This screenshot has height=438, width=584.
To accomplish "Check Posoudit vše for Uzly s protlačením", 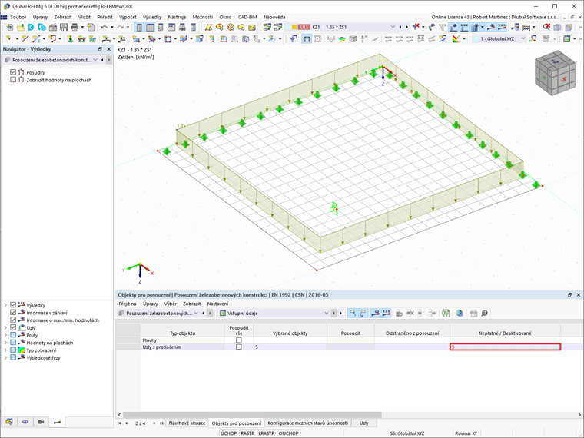I will [239, 347].
